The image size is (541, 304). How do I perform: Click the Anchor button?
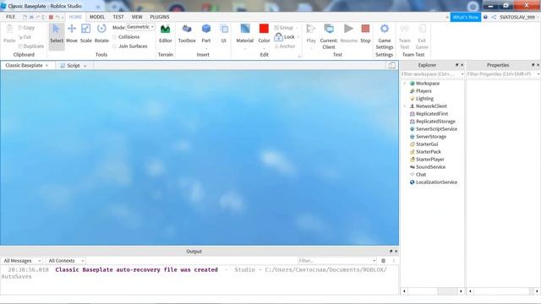tap(285, 46)
